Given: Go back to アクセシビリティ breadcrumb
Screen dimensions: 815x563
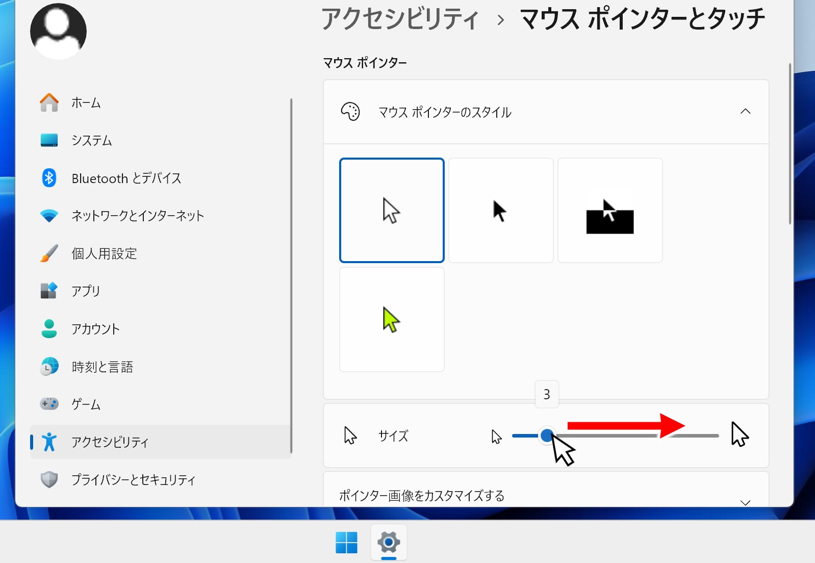Looking at the screenshot, I should (400, 19).
